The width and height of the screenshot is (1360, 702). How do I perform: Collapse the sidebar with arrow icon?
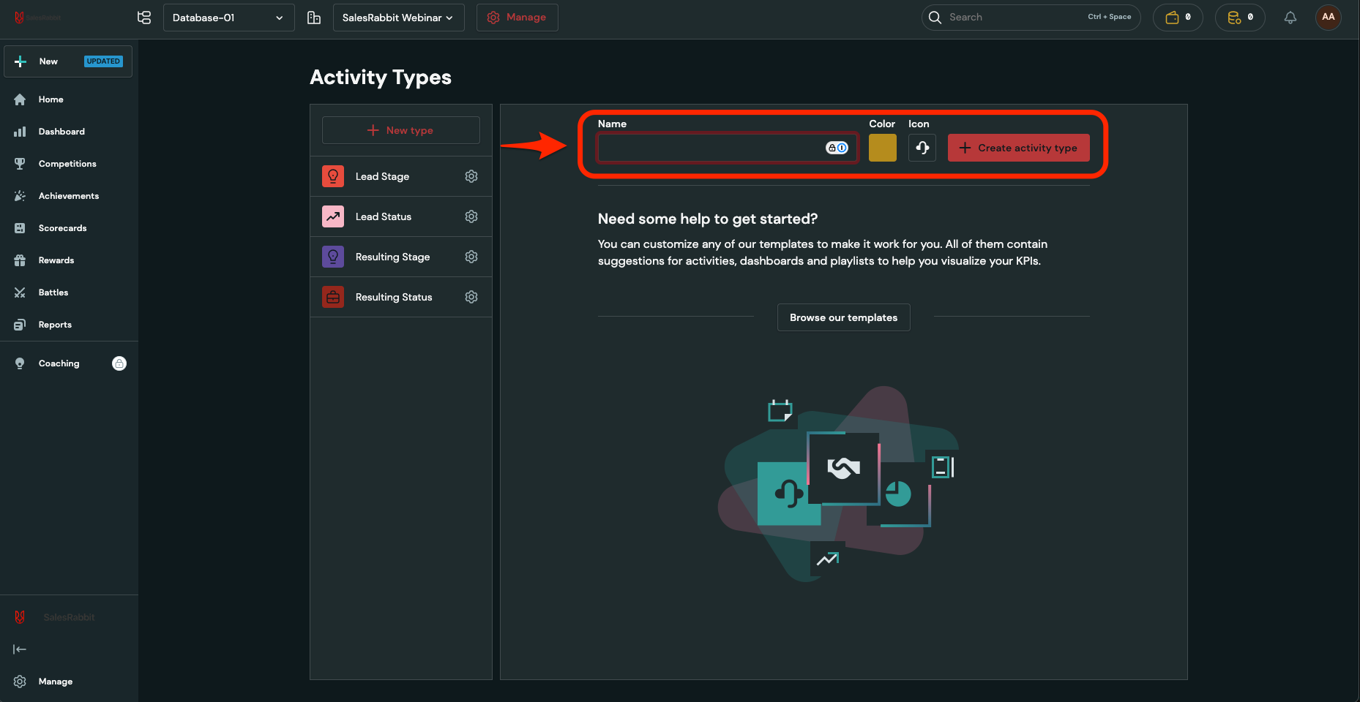click(x=20, y=649)
